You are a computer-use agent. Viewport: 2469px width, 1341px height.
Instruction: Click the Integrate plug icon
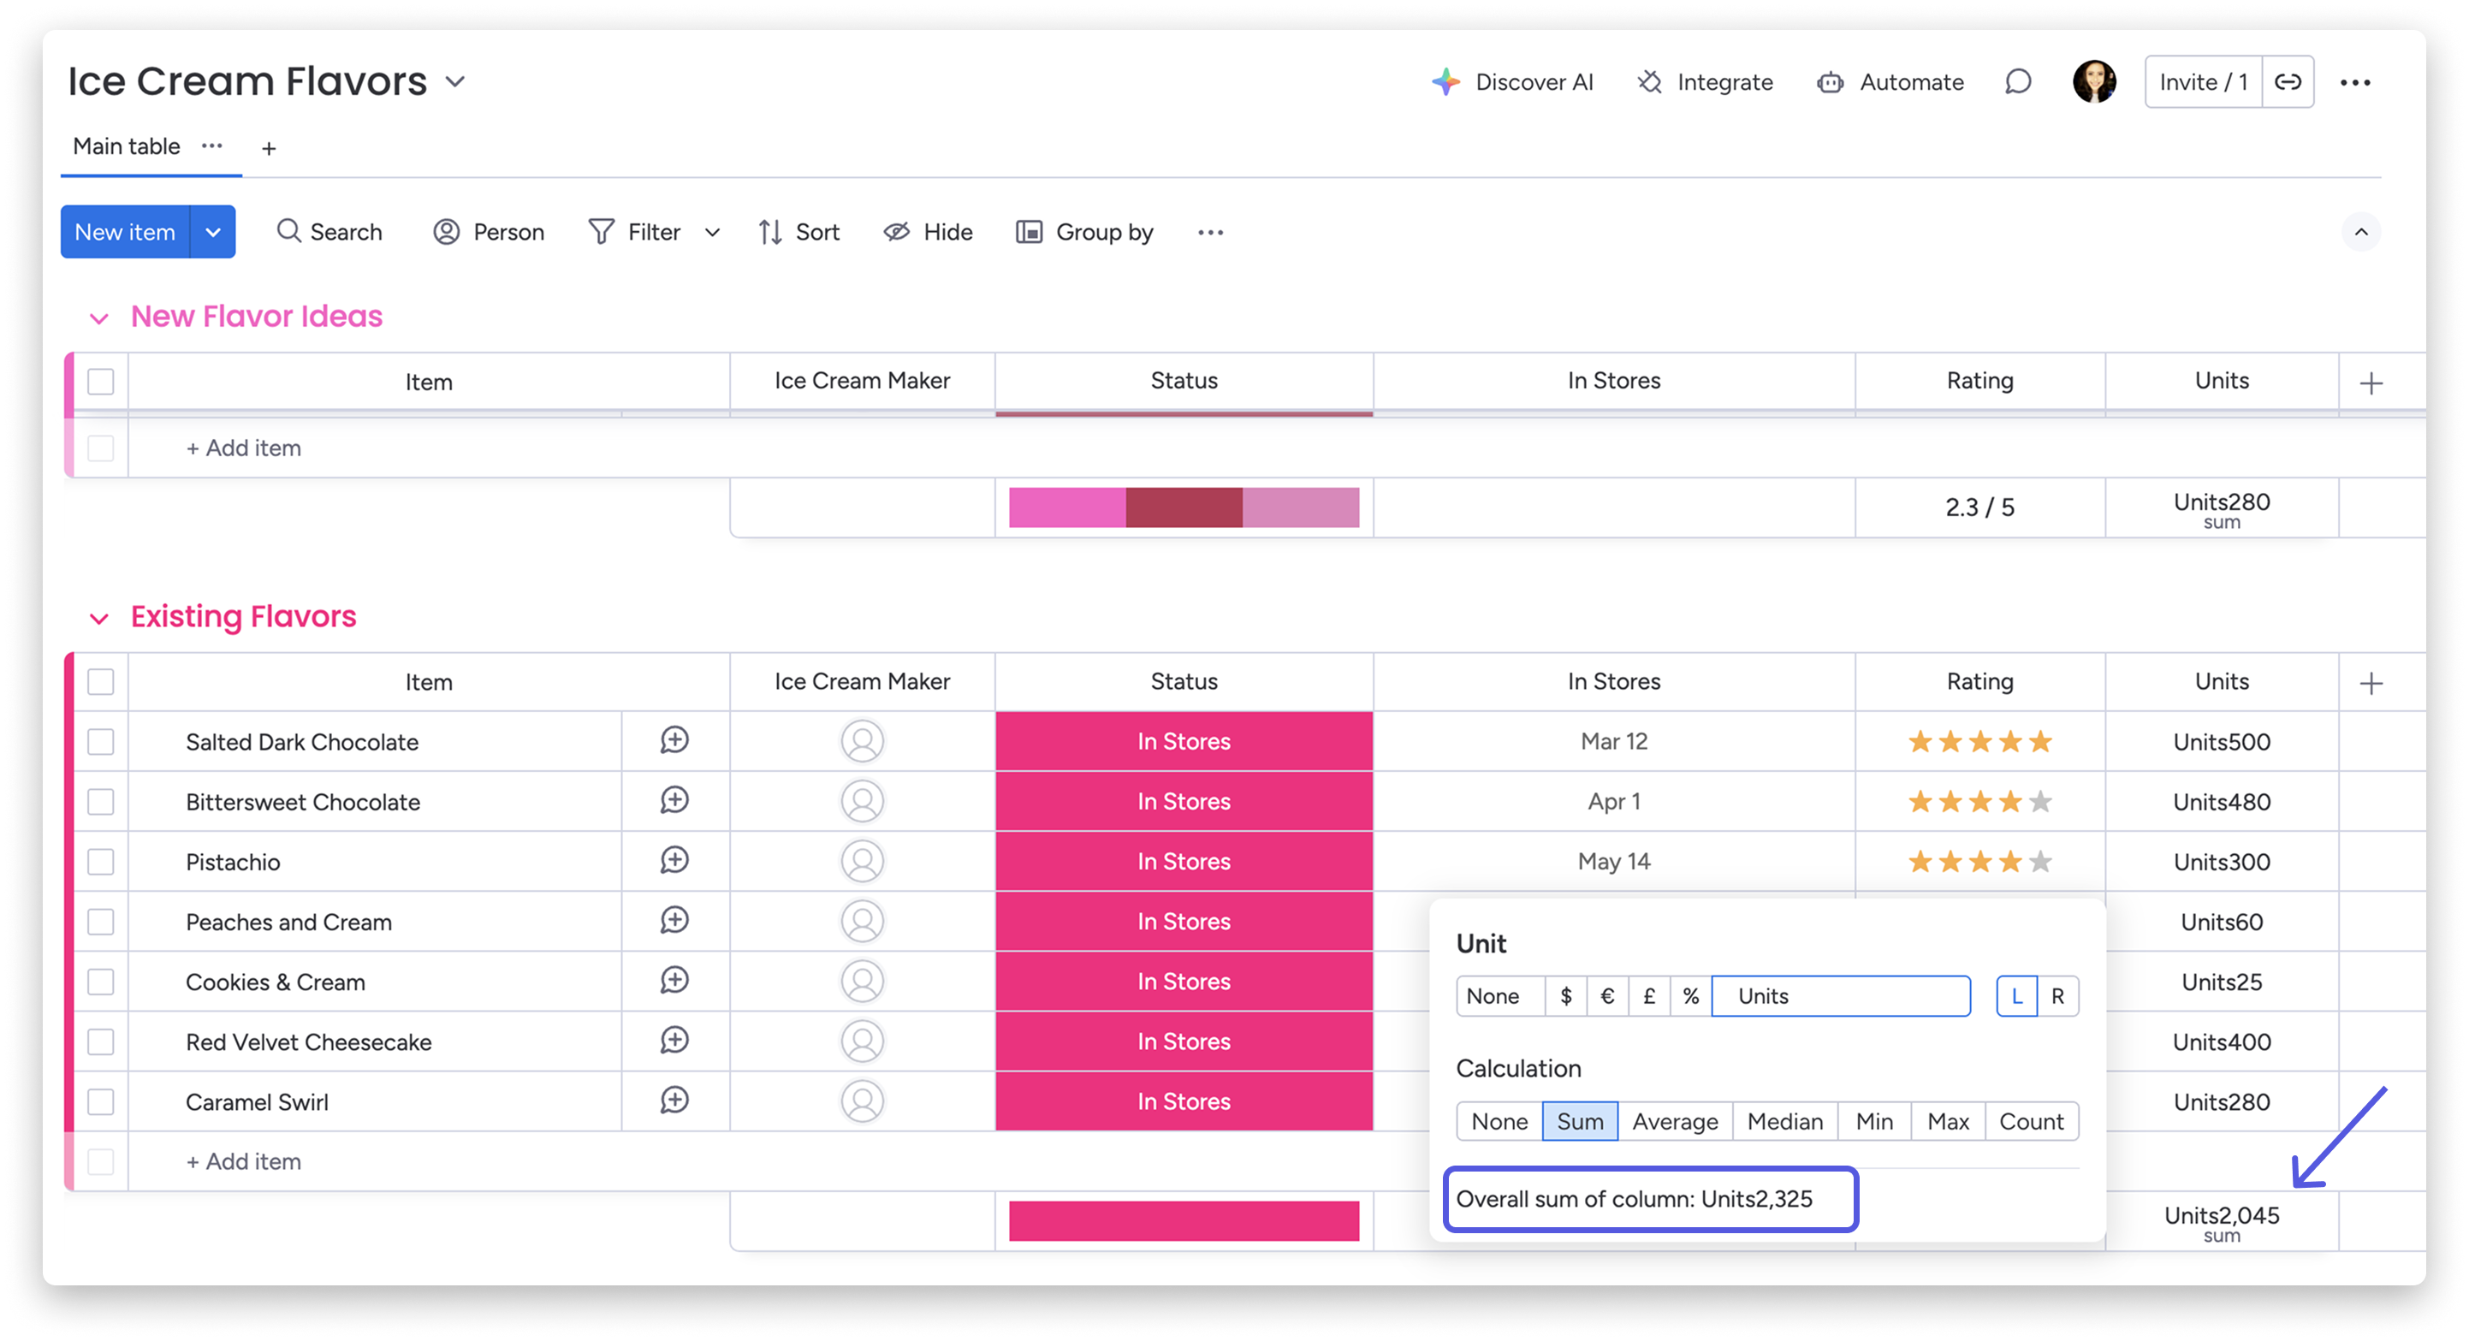click(x=1649, y=82)
